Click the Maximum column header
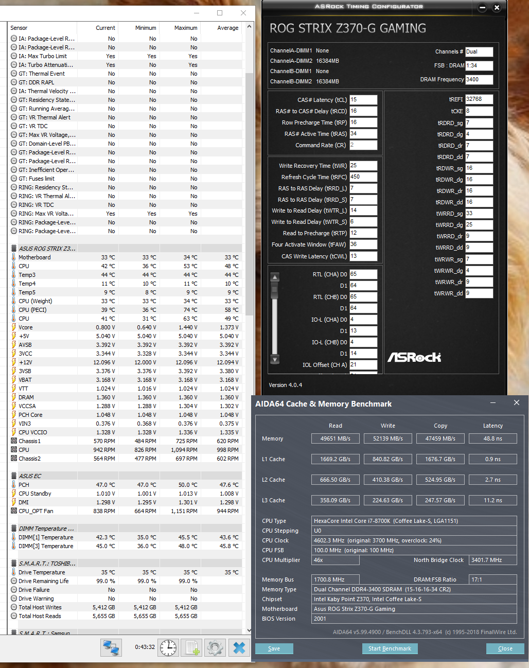529x668 pixels. 180,28
